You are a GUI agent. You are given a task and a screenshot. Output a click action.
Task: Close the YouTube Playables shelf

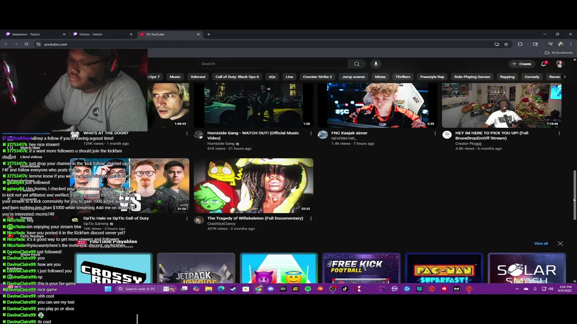coord(560,243)
